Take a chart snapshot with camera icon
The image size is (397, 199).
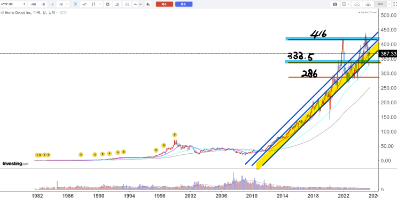click(x=335, y=4)
